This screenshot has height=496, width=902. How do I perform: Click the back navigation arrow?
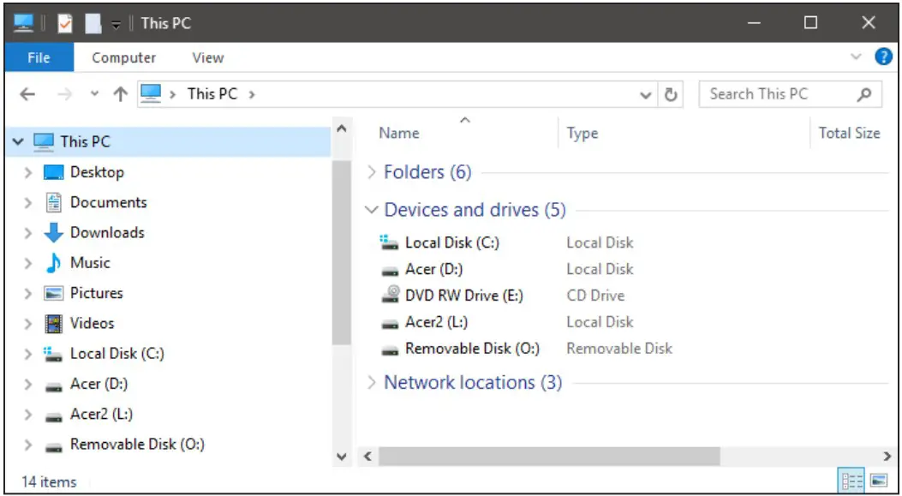click(27, 93)
